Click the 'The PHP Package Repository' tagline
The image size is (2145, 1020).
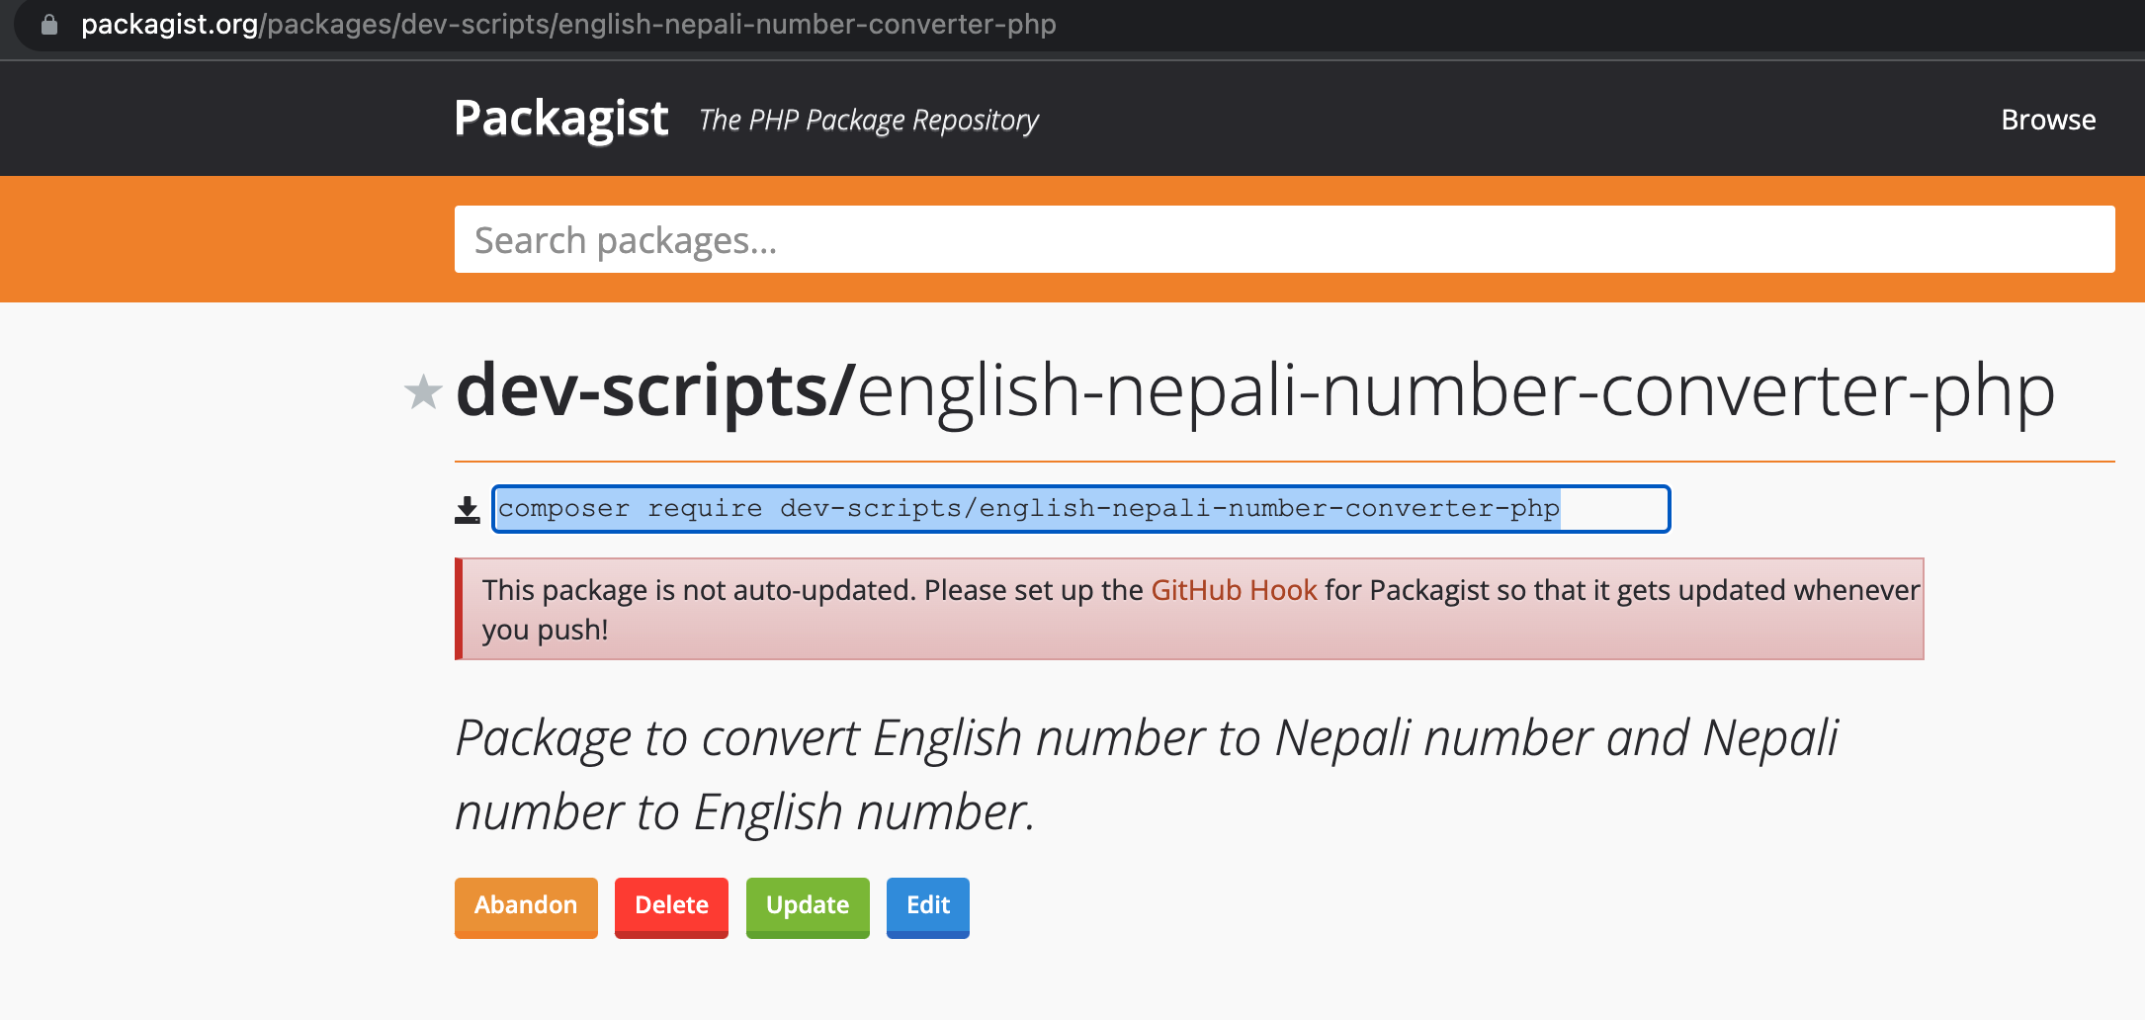[x=868, y=120]
